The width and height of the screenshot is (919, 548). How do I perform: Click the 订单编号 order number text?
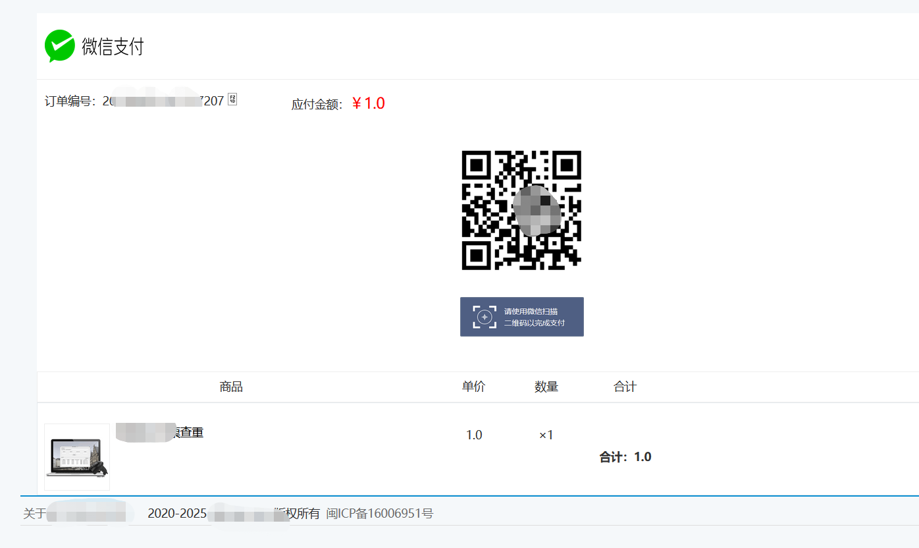coord(134,101)
